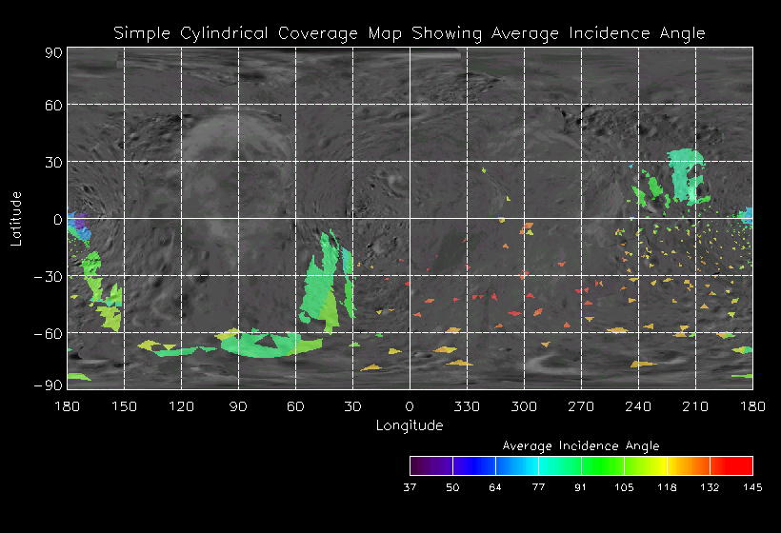
Task: Click the longitude 240 tick label
Action: point(638,406)
